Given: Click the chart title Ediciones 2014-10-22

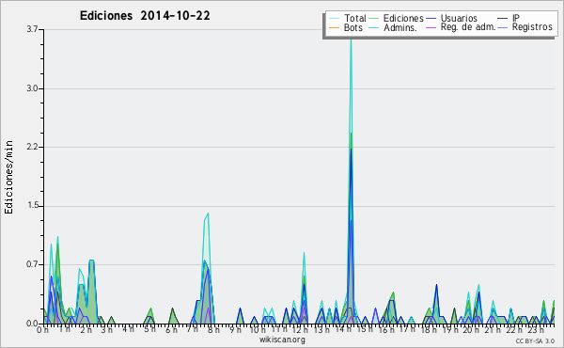Looking at the screenshot, I should (x=145, y=16).
